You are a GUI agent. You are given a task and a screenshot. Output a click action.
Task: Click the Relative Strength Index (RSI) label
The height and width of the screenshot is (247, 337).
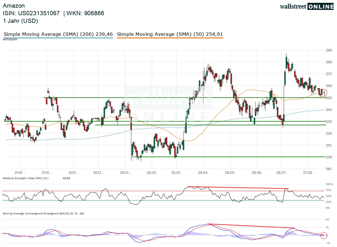point(26,178)
